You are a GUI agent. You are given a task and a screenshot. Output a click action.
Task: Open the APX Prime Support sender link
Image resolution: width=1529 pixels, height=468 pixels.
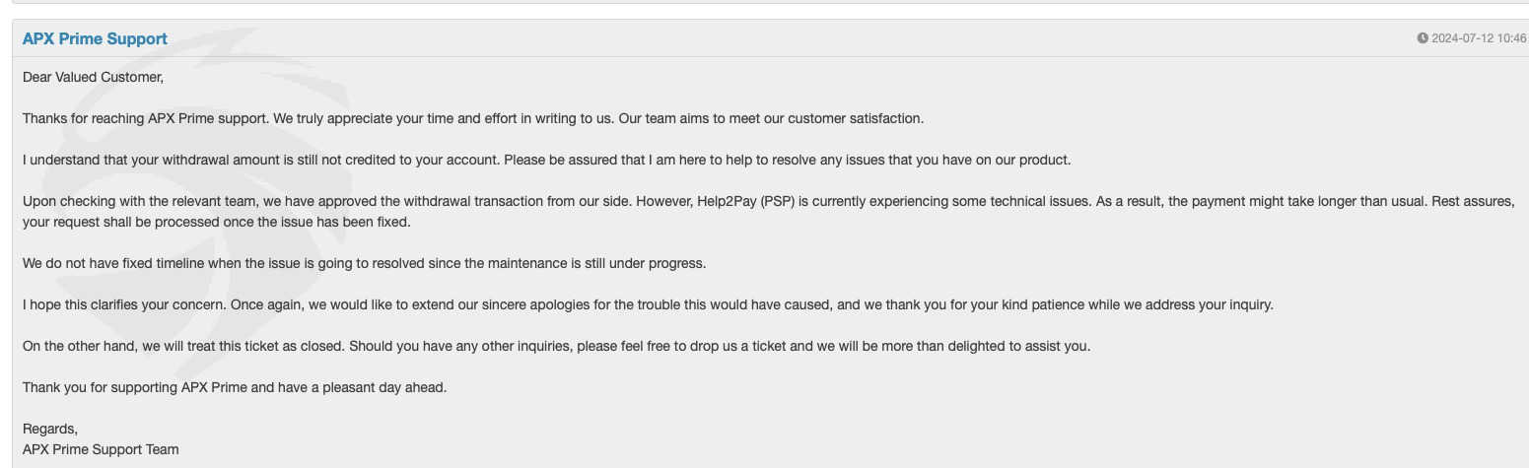point(95,38)
